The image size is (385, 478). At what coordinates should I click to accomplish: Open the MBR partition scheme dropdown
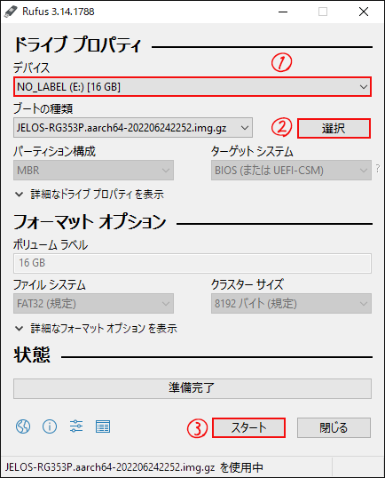coord(93,170)
